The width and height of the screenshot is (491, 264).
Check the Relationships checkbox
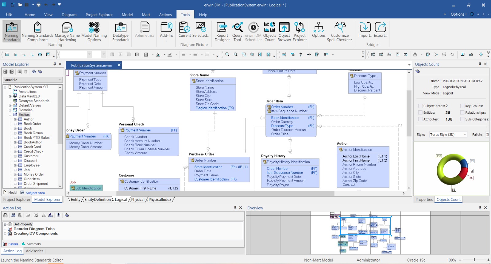coord(462,113)
